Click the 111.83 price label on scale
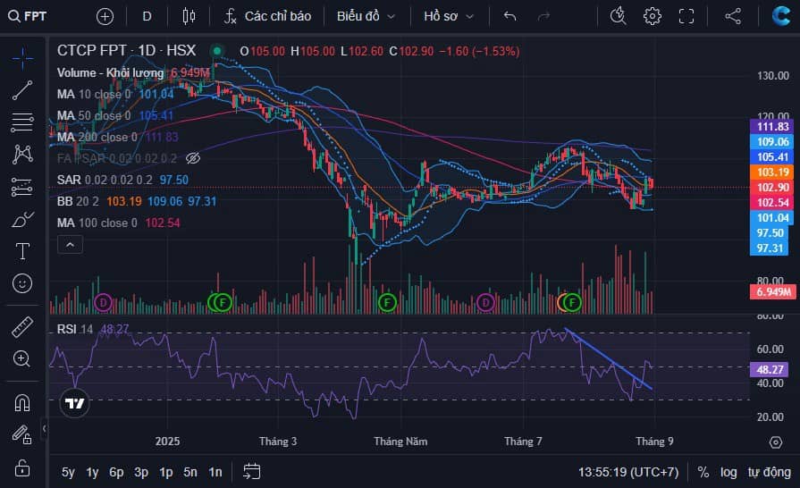This screenshot has height=488, width=800. (772, 126)
